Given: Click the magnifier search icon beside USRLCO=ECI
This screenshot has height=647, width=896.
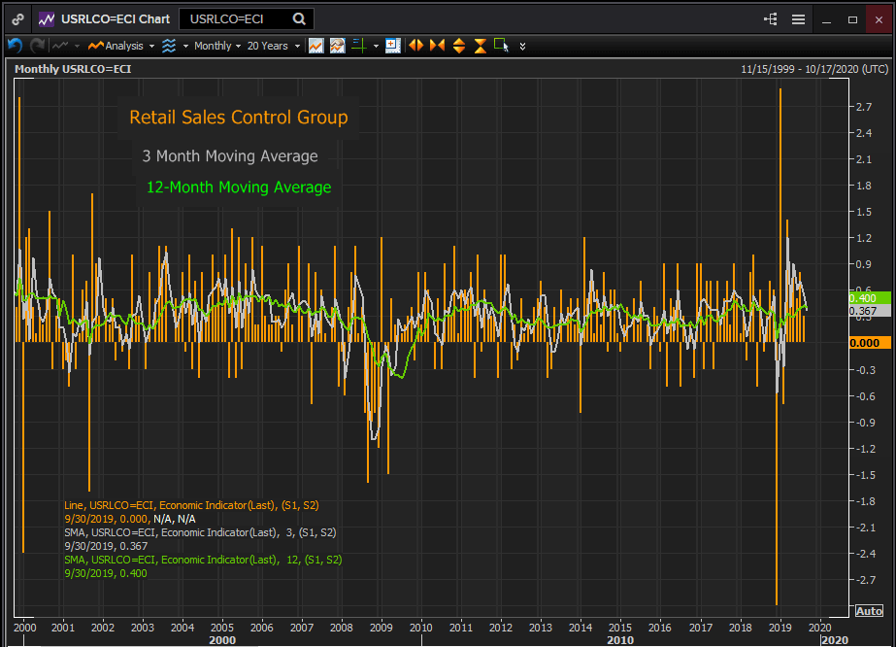Looking at the screenshot, I should pos(299,18).
